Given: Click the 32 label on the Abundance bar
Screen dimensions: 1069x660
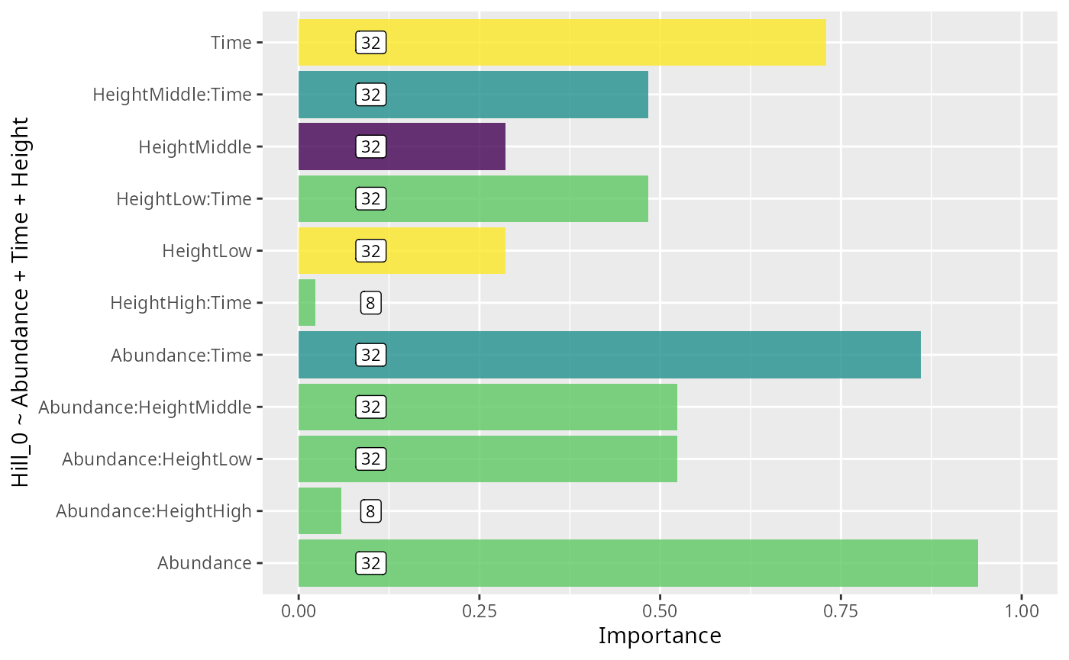Looking at the screenshot, I should tap(370, 563).
